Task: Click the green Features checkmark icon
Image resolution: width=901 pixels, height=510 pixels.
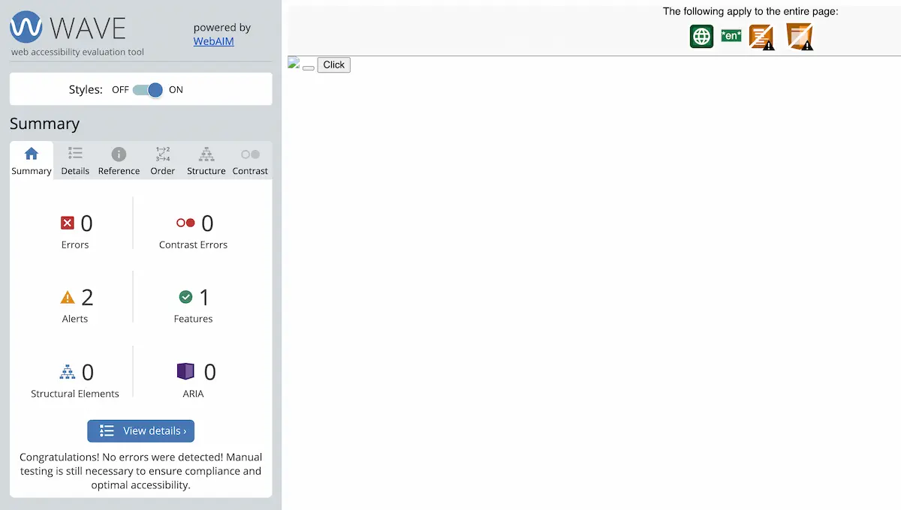Action: pyautogui.click(x=185, y=296)
